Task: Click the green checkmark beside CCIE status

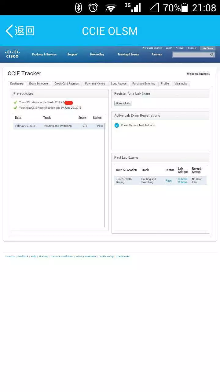Action: [x=15, y=102]
